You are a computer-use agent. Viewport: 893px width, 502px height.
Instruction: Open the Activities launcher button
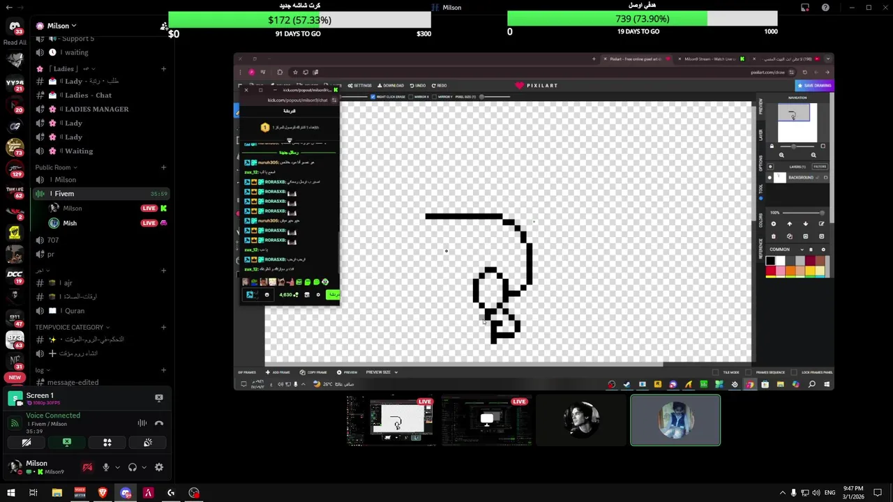pos(107,443)
